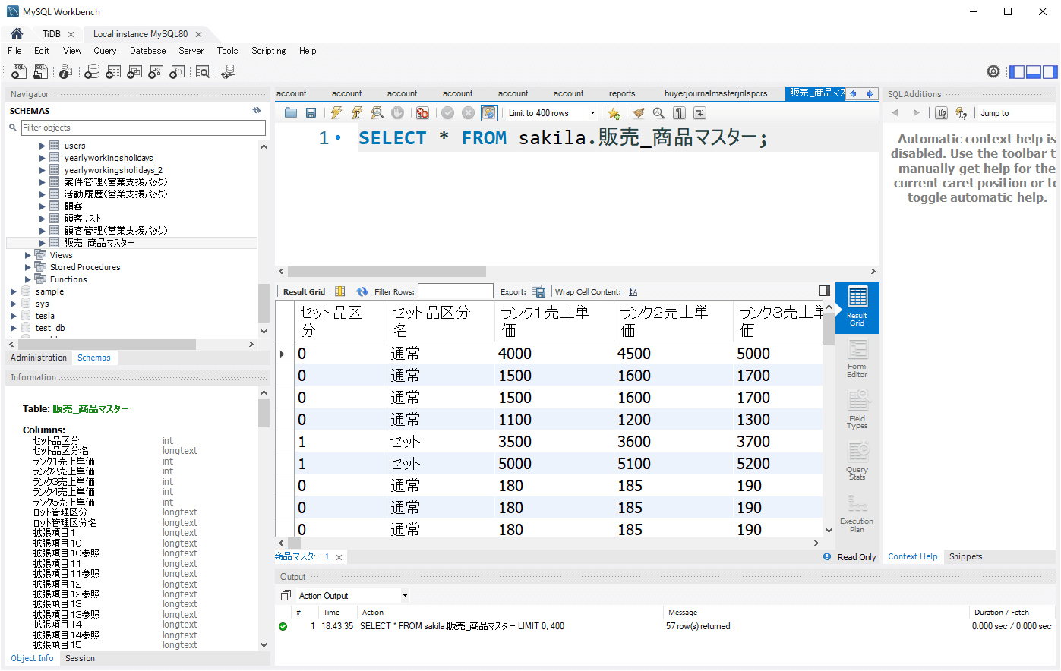Open the Execution Plan panel

coord(857,514)
